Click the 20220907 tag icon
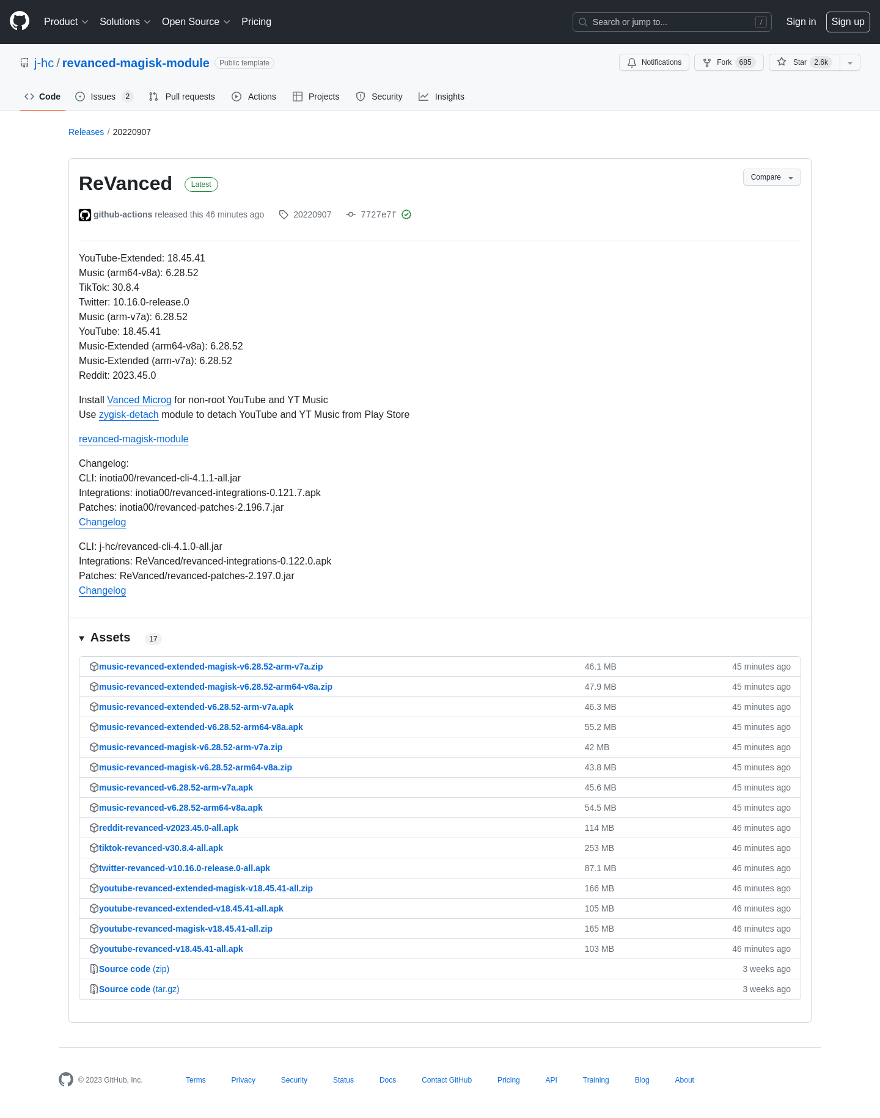Screen dimensions: 880x1118 click(284, 214)
